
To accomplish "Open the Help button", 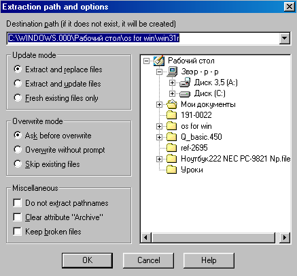I will tap(209, 260).
